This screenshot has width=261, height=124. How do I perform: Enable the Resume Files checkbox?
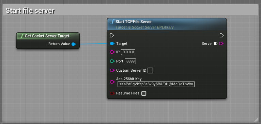click(x=144, y=93)
